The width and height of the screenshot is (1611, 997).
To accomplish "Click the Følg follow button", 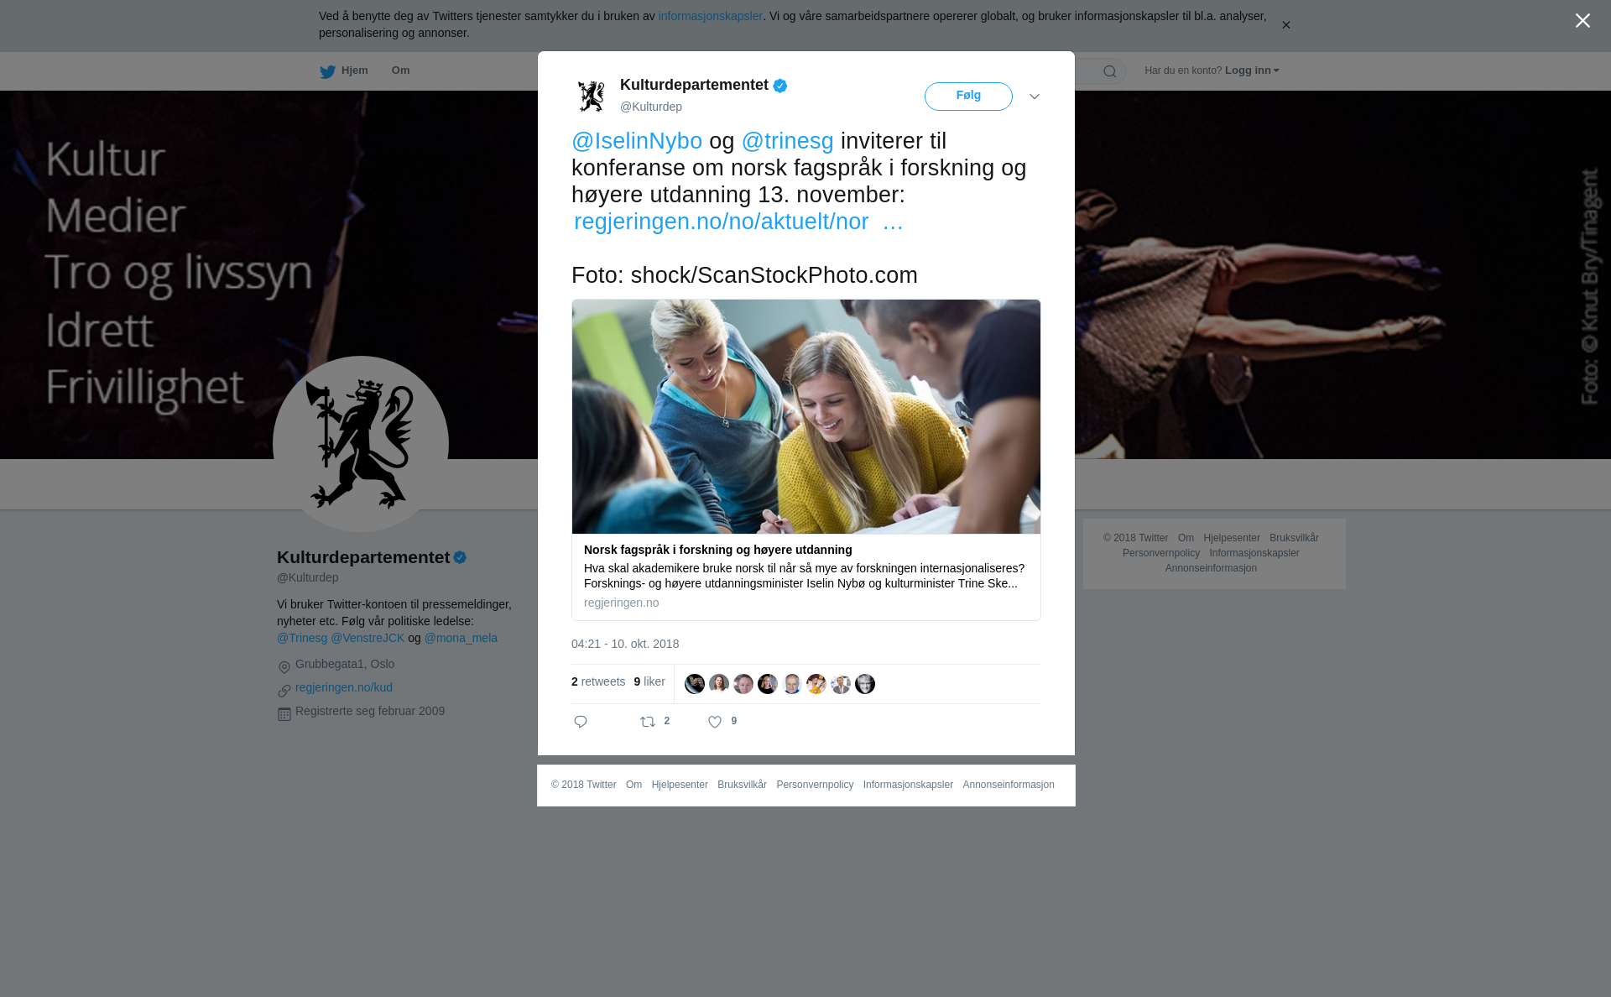I will [x=968, y=97].
